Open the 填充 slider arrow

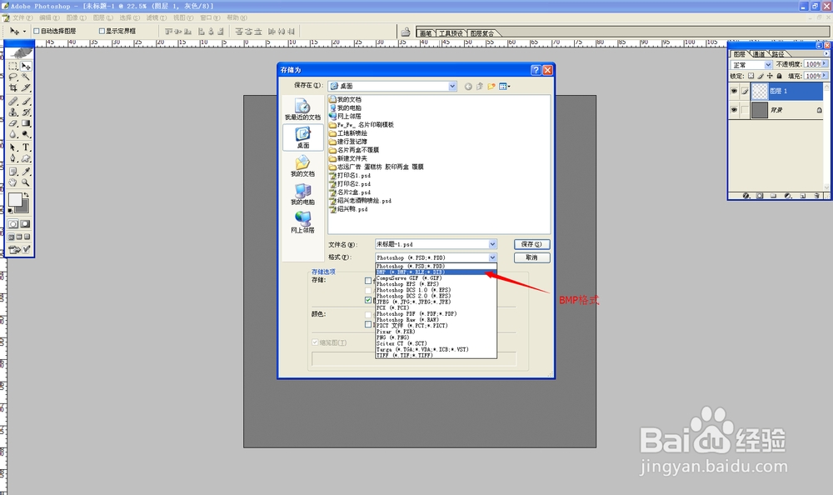[825, 76]
